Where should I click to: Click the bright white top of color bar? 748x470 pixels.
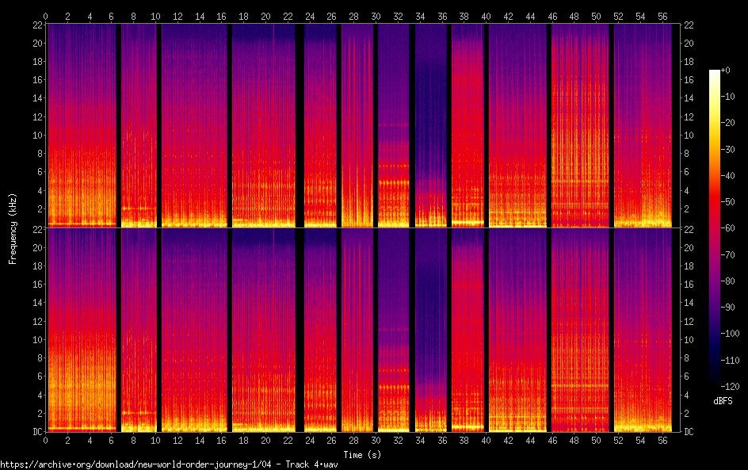715,73
